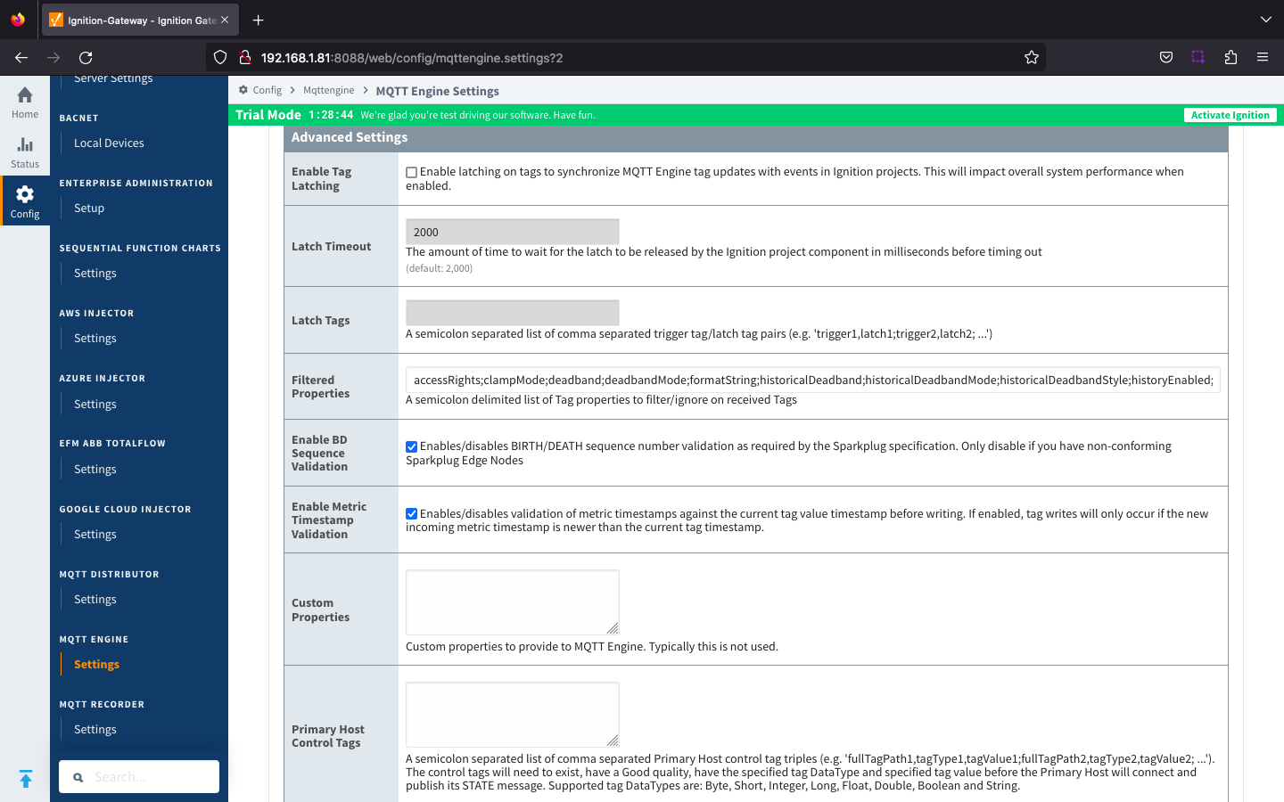Open the Firefox application menu
This screenshot has height=802, width=1284.
pos(1263,57)
